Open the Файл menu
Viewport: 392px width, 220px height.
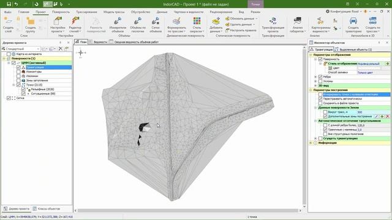[8, 12]
